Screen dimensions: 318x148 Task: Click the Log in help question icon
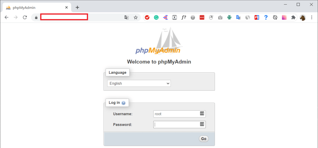pos(124,103)
